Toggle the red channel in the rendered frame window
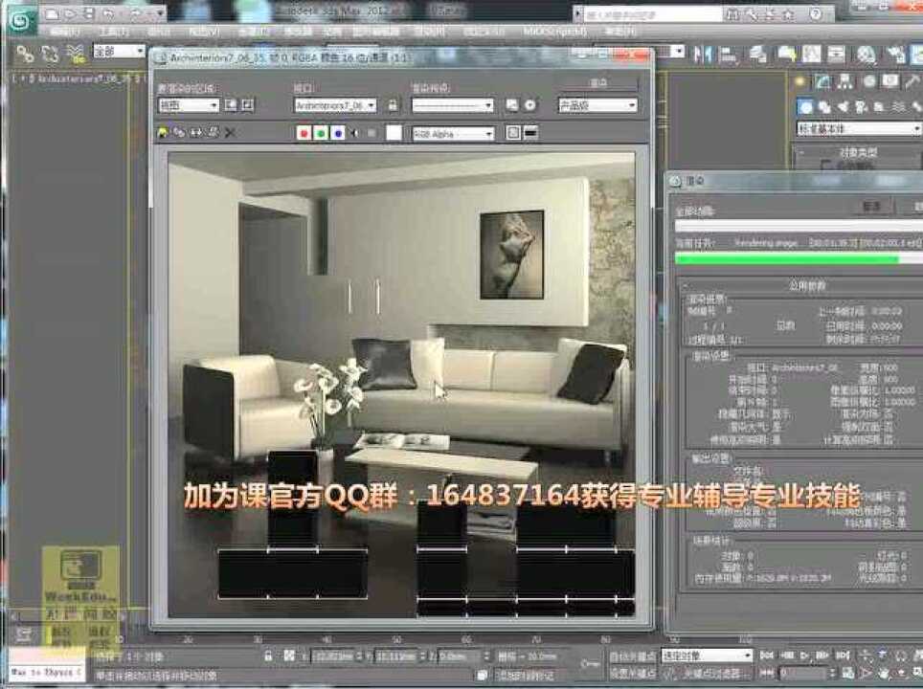The width and height of the screenshot is (923, 689). (x=304, y=132)
